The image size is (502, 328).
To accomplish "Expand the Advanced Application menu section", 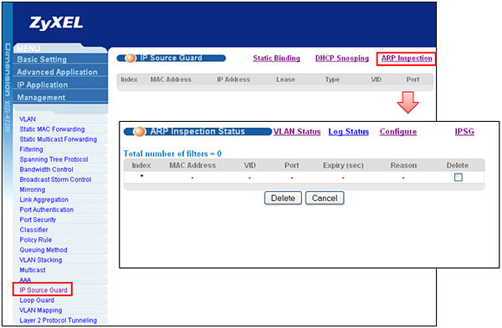I will click(x=57, y=72).
